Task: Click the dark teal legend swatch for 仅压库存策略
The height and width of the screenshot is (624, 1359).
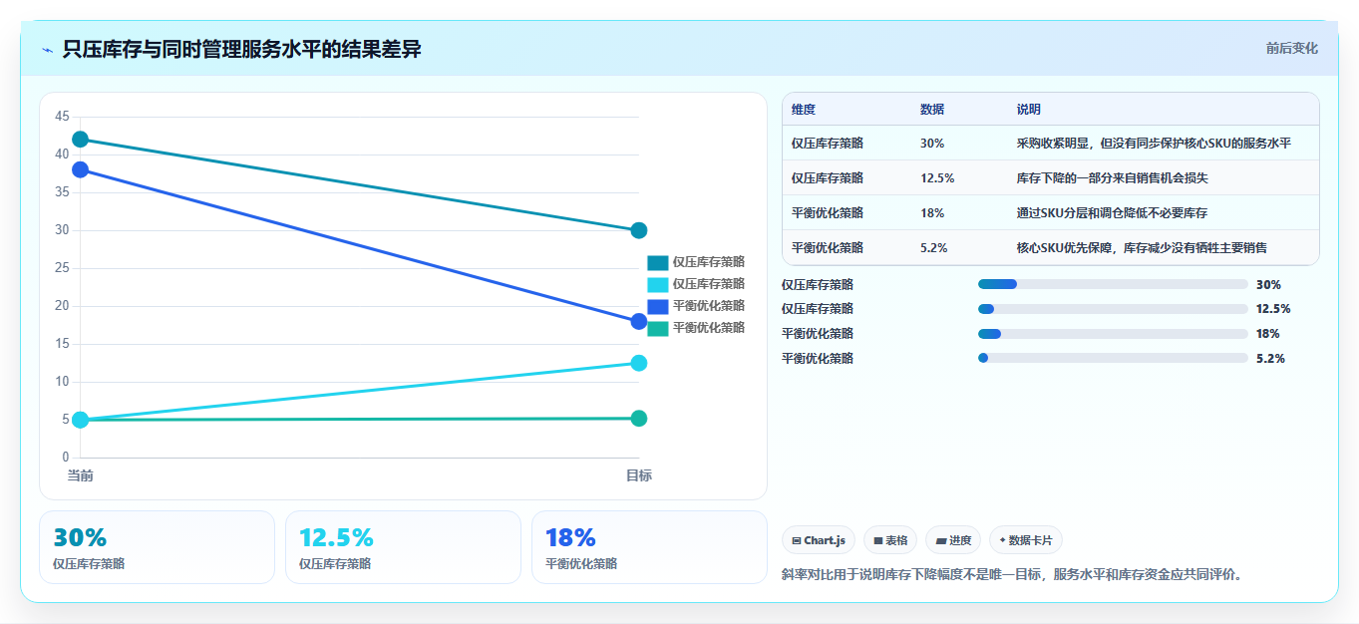Action: [657, 262]
